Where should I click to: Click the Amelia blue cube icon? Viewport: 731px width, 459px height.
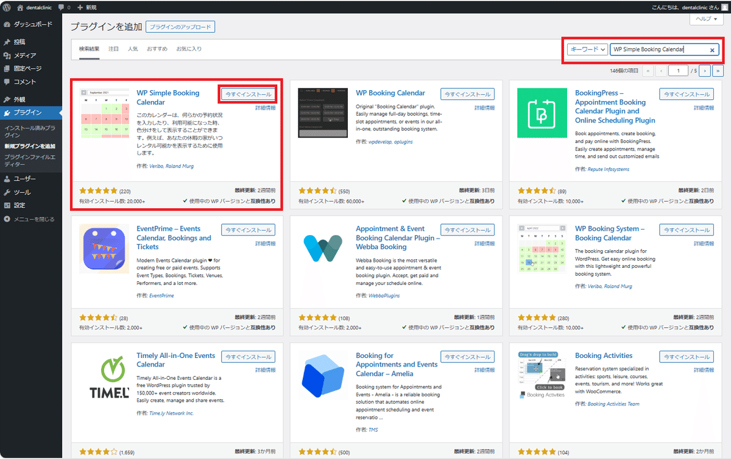(323, 376)
